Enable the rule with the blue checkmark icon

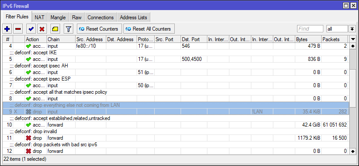click(x=31, y=29)
